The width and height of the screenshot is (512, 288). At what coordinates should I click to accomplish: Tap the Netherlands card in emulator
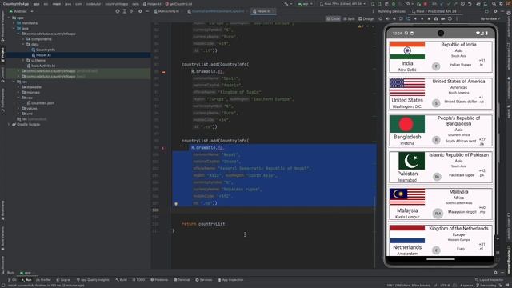(441, 240)
